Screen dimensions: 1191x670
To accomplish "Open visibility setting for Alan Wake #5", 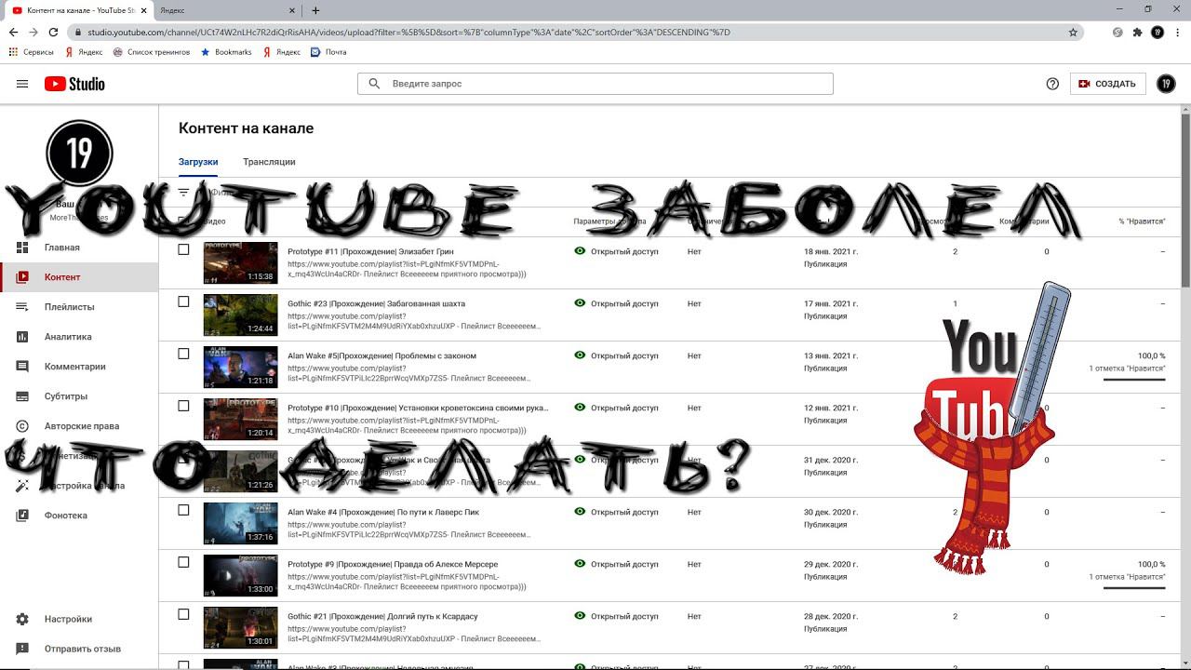I will [x=616, y=355].
